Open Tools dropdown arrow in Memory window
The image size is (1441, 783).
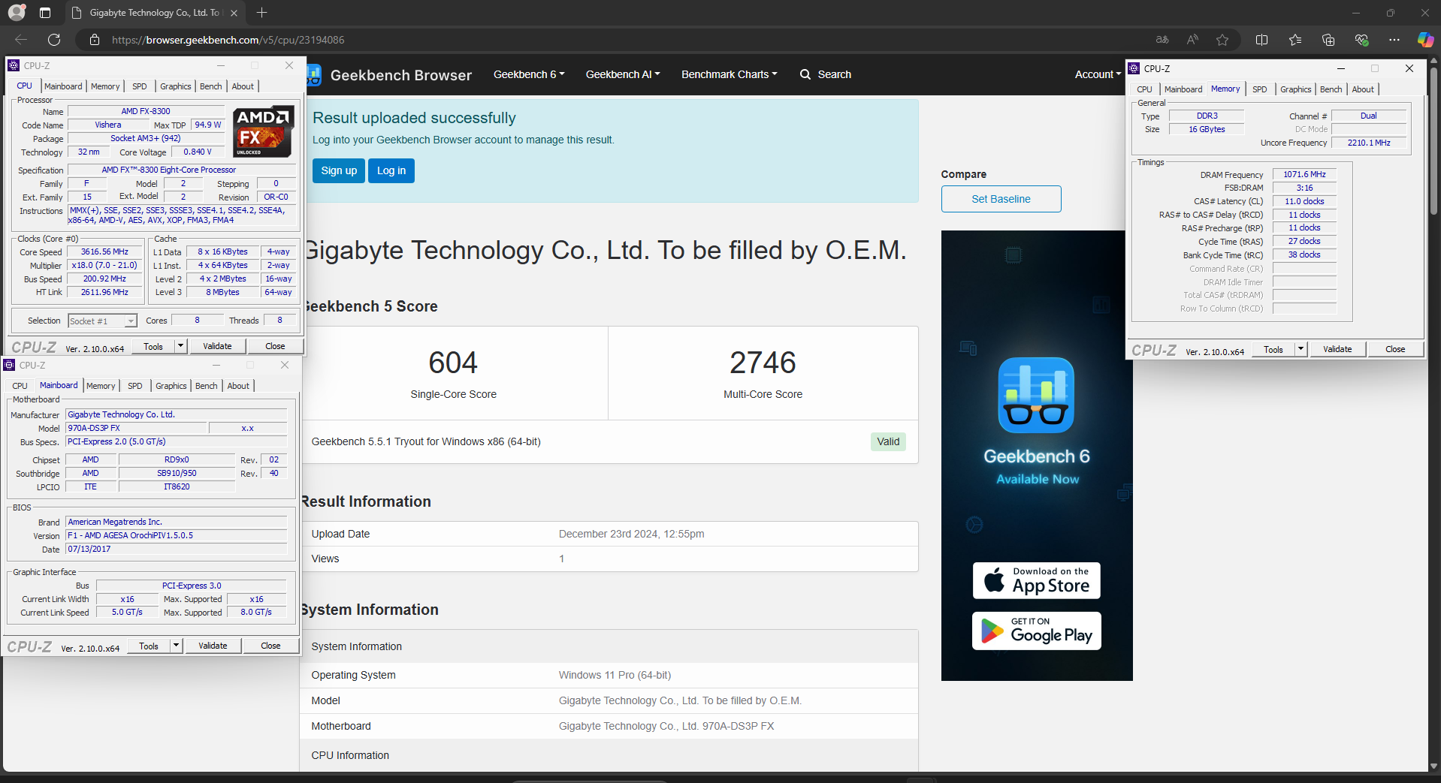pyautogui.click(x=1301, y=349)
